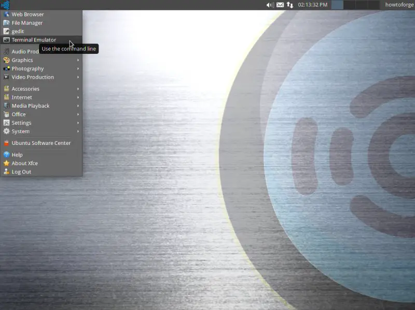The height and width of the screenshot is (310, 415).
Task: Expand the Internet submenu arrow
Action: [78, 97]
